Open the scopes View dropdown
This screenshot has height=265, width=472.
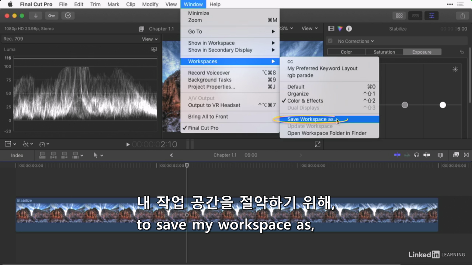coord(150,39)
